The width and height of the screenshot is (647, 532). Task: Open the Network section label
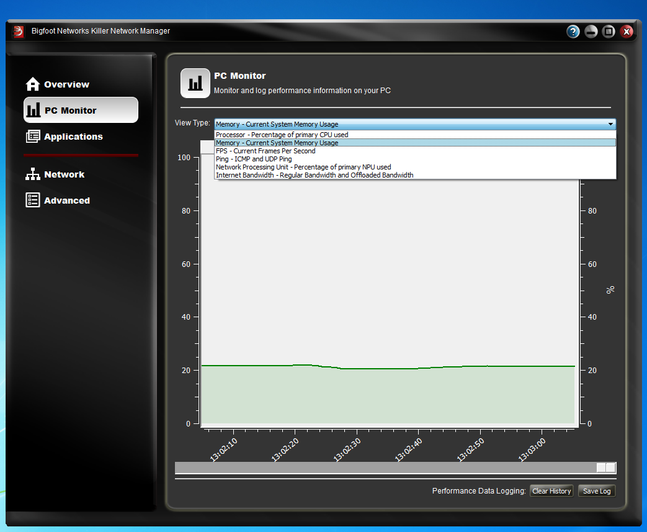click(65, 174)
